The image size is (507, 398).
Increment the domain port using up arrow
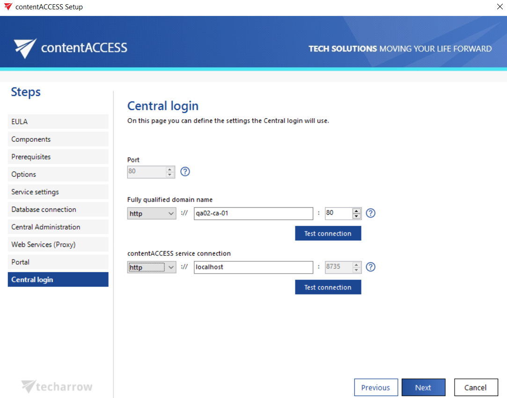click(357, 210)
